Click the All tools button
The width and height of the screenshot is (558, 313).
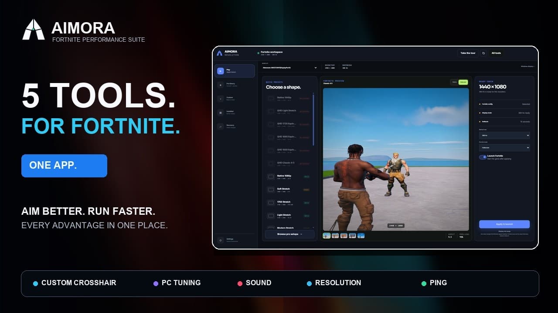(x=496, y=53)
